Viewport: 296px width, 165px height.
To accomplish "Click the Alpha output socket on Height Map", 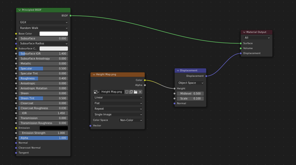I will (x=145, y=85).
